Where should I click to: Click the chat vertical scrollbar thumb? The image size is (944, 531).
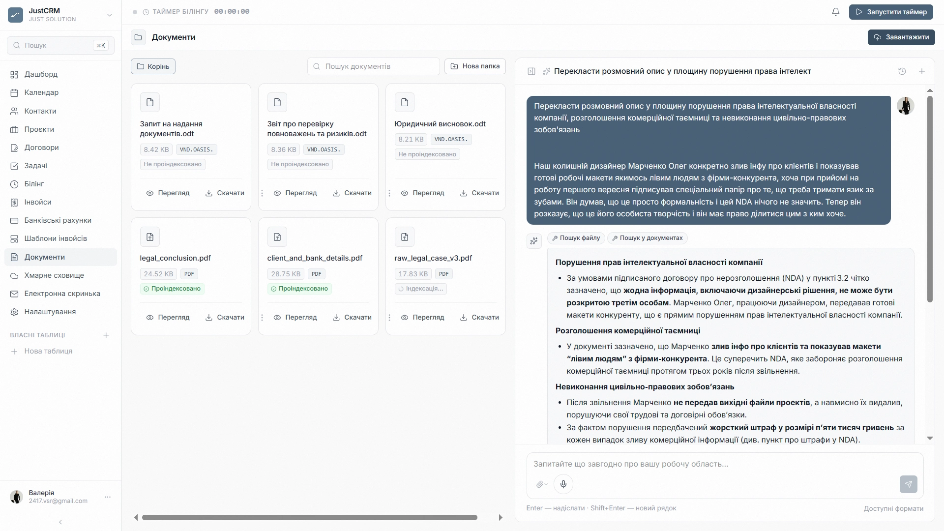pos(930,199)
